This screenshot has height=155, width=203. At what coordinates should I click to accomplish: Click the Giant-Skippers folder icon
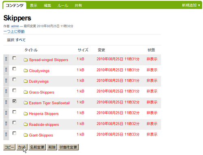click(26, 135)
